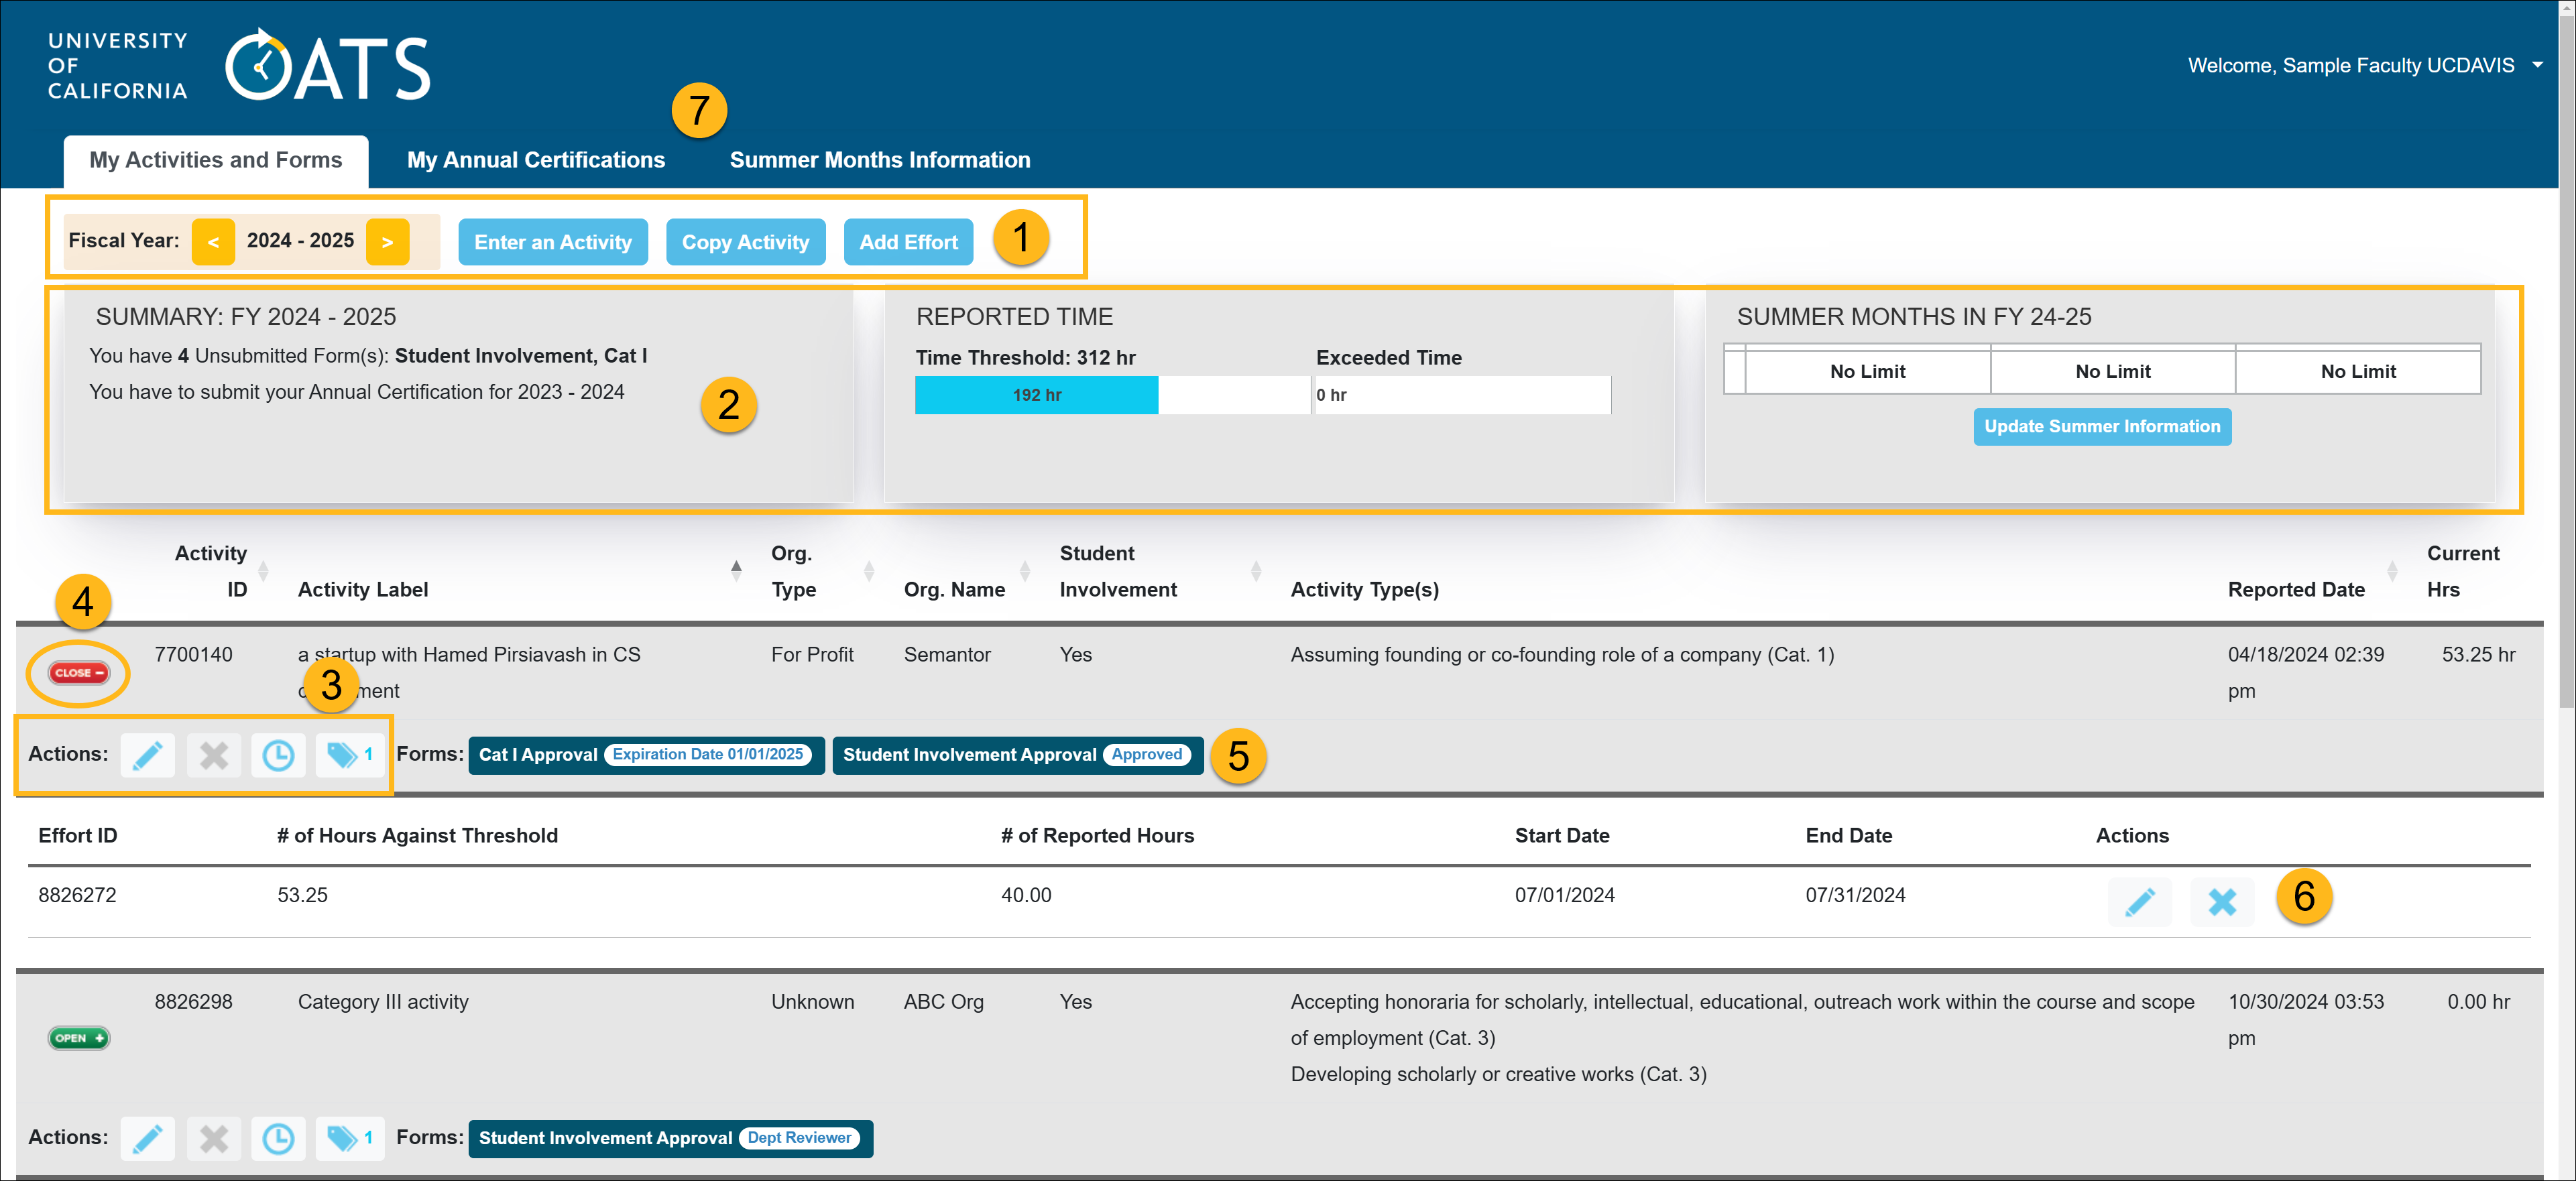Open the Welcome user dropdown arrow
The height and width of the screenshot is (1181, 2576).
click(x=2537, y=65)
